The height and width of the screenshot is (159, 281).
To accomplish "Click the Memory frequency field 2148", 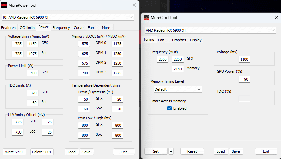I will tap(177, 69).
